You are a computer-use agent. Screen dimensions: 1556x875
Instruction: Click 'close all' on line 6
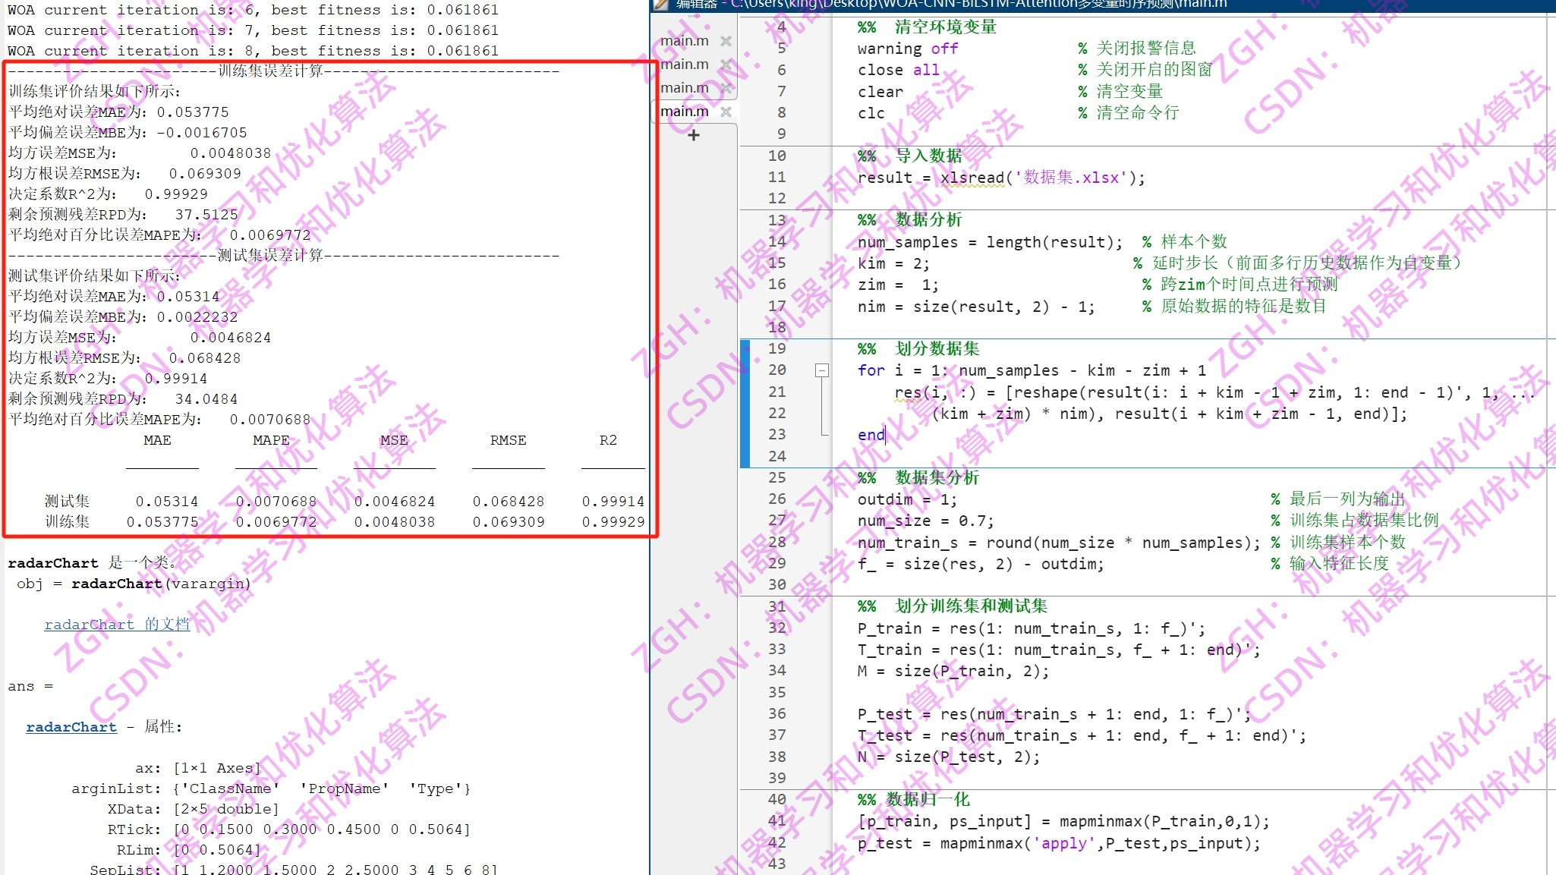[899, 70]
